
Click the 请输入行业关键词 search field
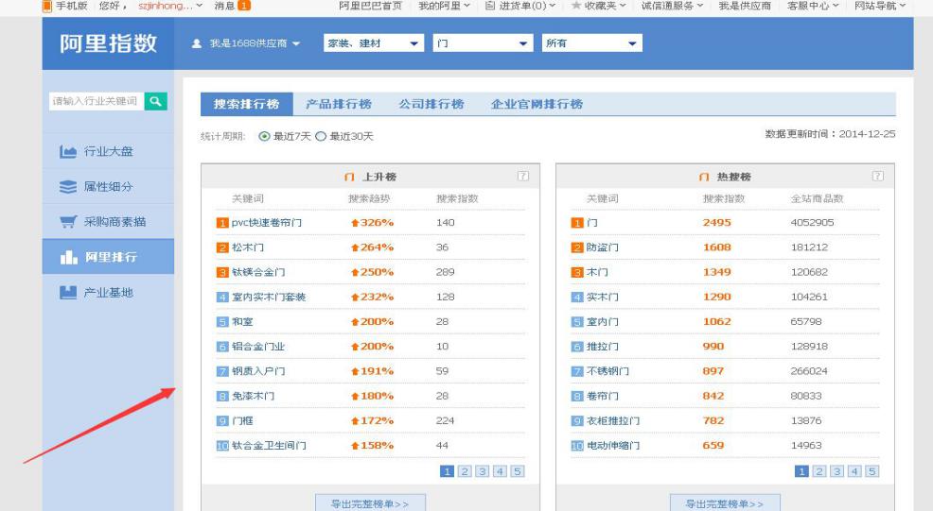click(x=96, y=101)
